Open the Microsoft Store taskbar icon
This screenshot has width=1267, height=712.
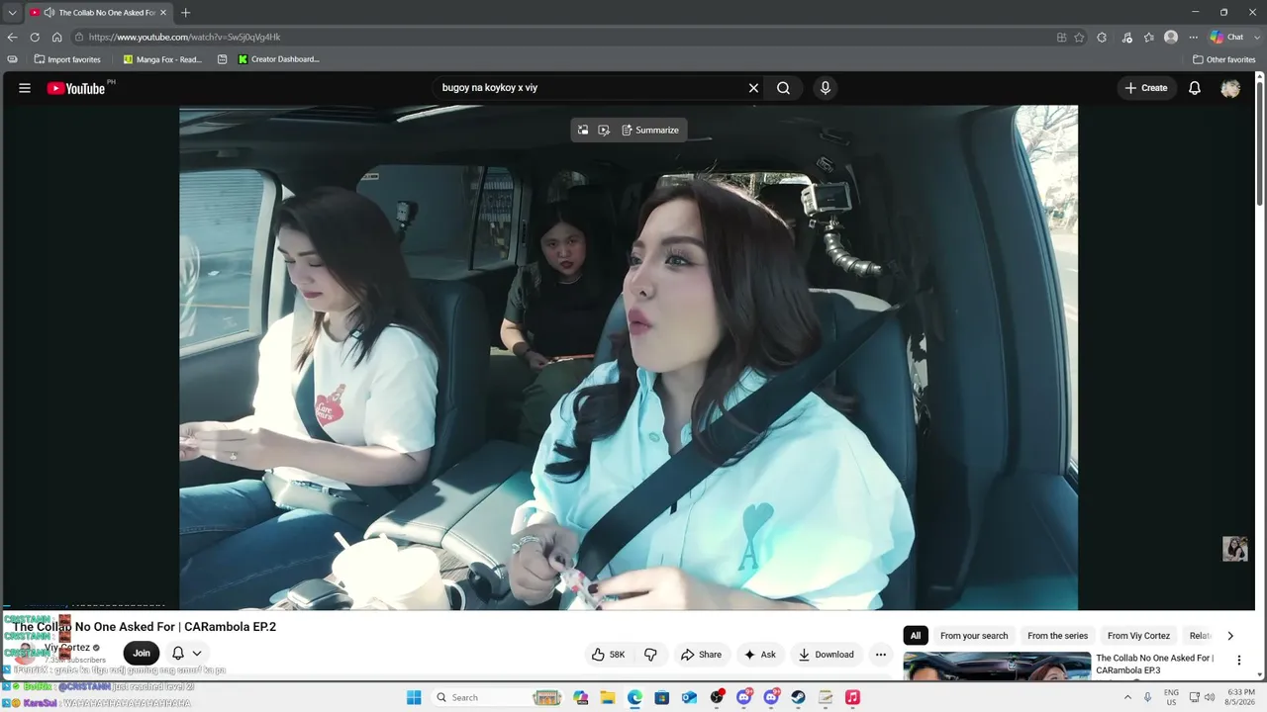pyautogui.click(x=662, y=697)
